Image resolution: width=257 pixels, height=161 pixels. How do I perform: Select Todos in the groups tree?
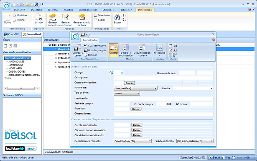click(8, 78)
